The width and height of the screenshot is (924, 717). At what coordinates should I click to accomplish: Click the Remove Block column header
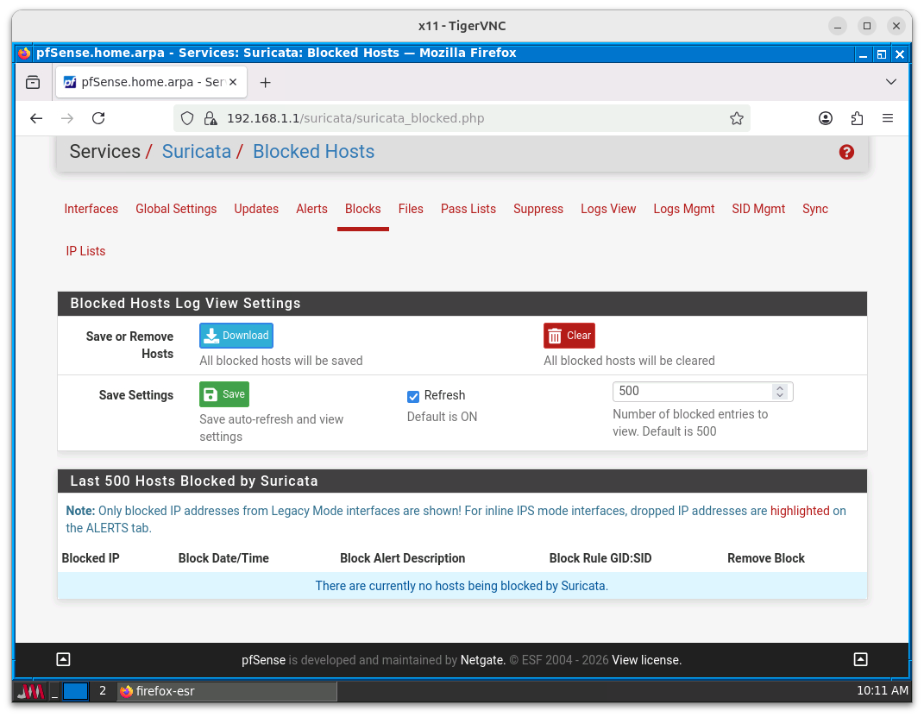pos(765,558)
